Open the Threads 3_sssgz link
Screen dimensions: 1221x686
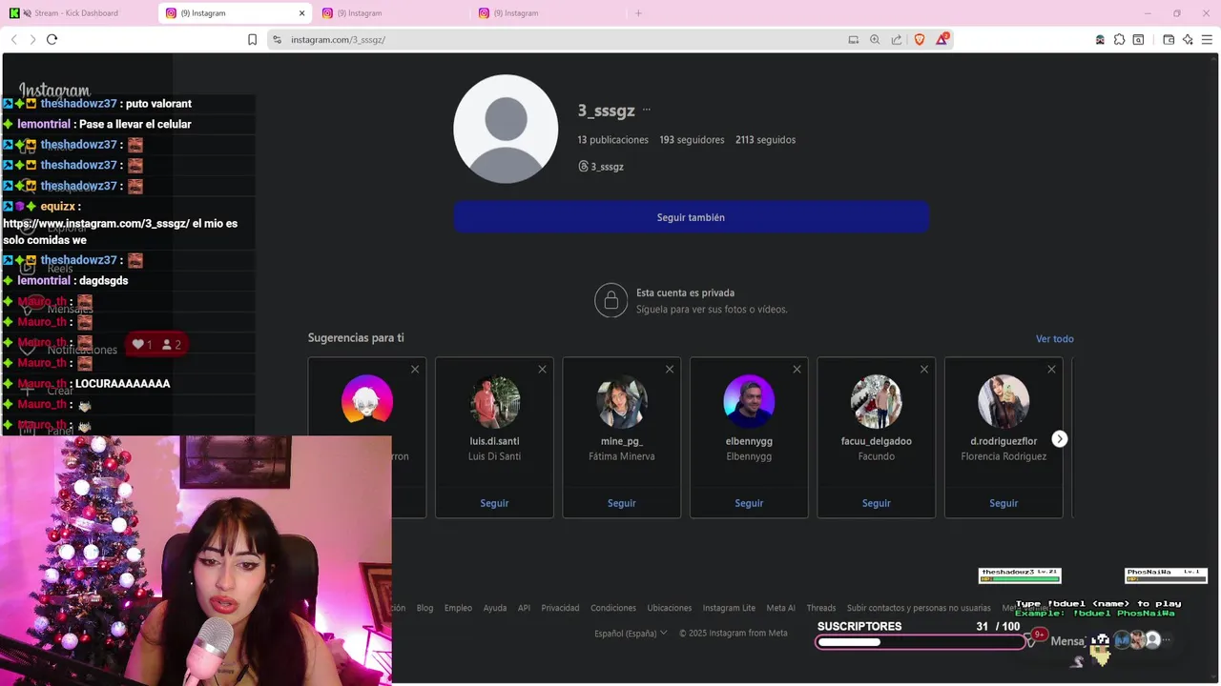click(x=601, y=167)
